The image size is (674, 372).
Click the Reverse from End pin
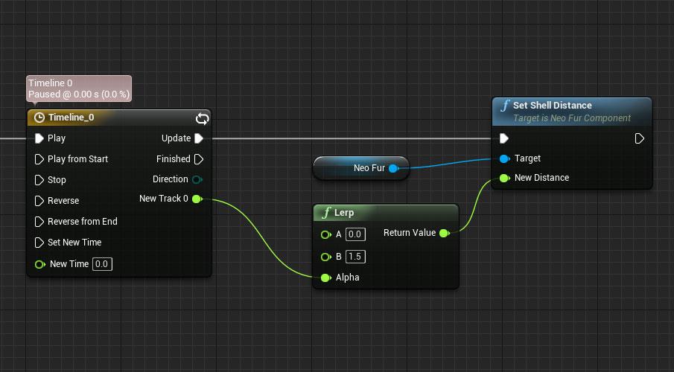39,222
